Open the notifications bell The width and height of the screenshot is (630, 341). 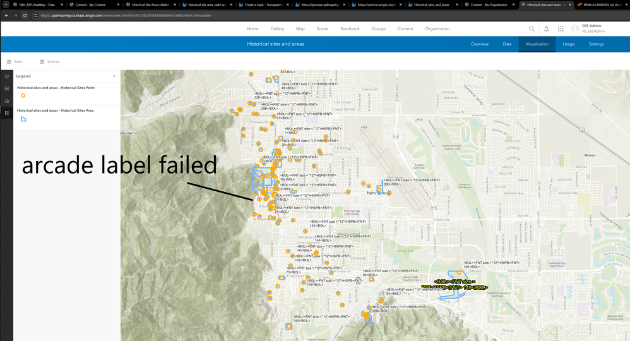tap(547, 28)
